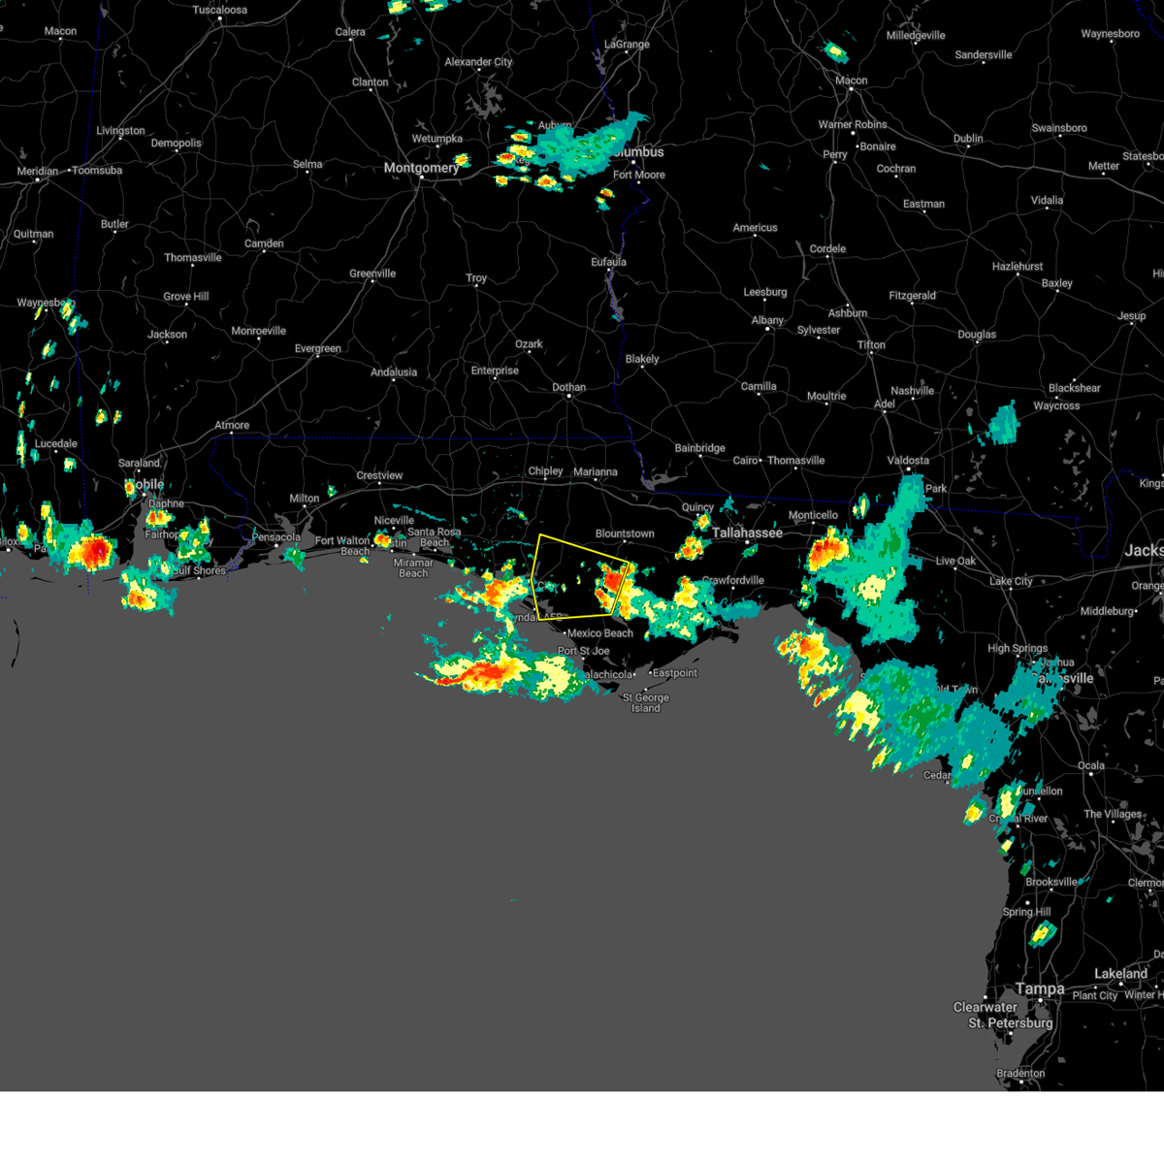Select the Vidalia label

(x=1047, y=200)
